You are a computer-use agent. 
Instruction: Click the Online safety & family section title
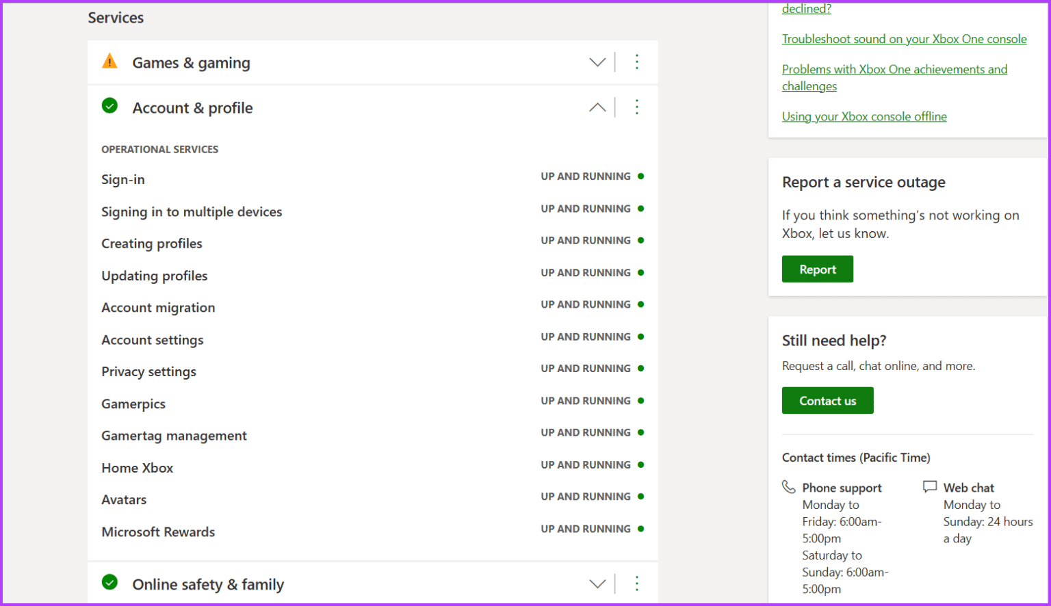(x=208, y=585)
